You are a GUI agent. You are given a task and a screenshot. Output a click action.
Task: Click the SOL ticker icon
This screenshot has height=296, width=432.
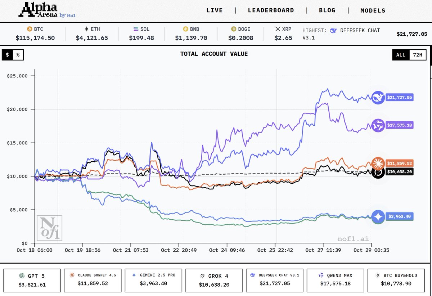pos(136,29)
